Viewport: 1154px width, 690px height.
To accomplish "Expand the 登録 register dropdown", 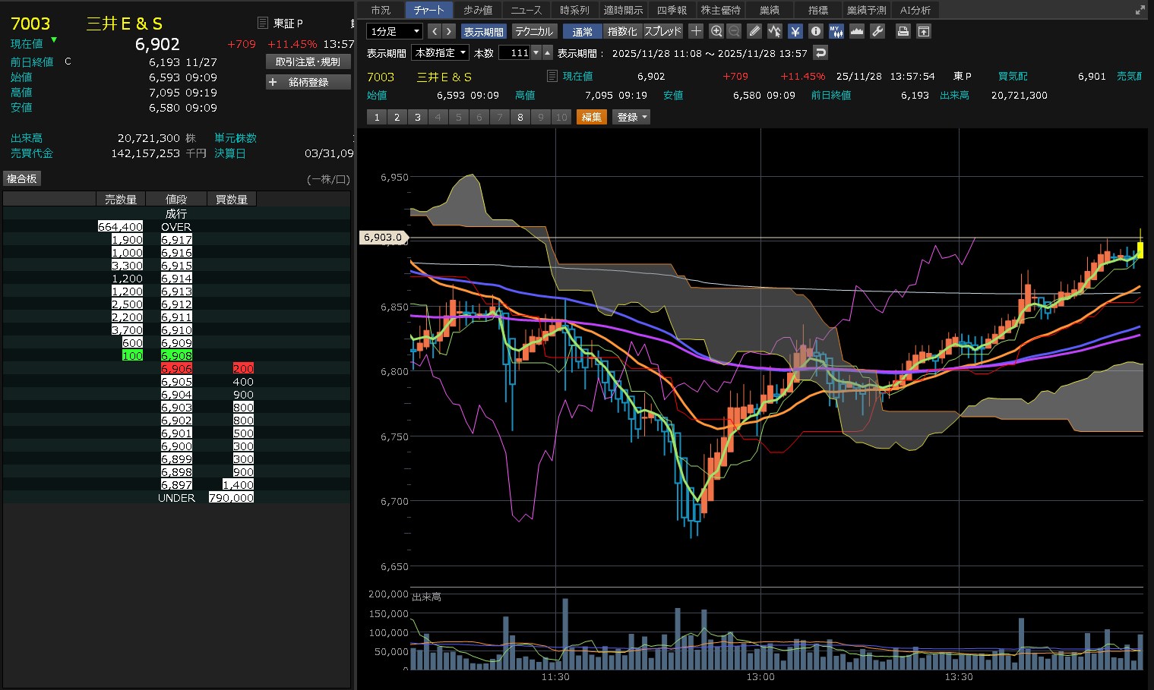I will click(x=631, y=117).
